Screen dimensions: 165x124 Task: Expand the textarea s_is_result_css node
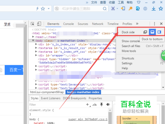36,48
